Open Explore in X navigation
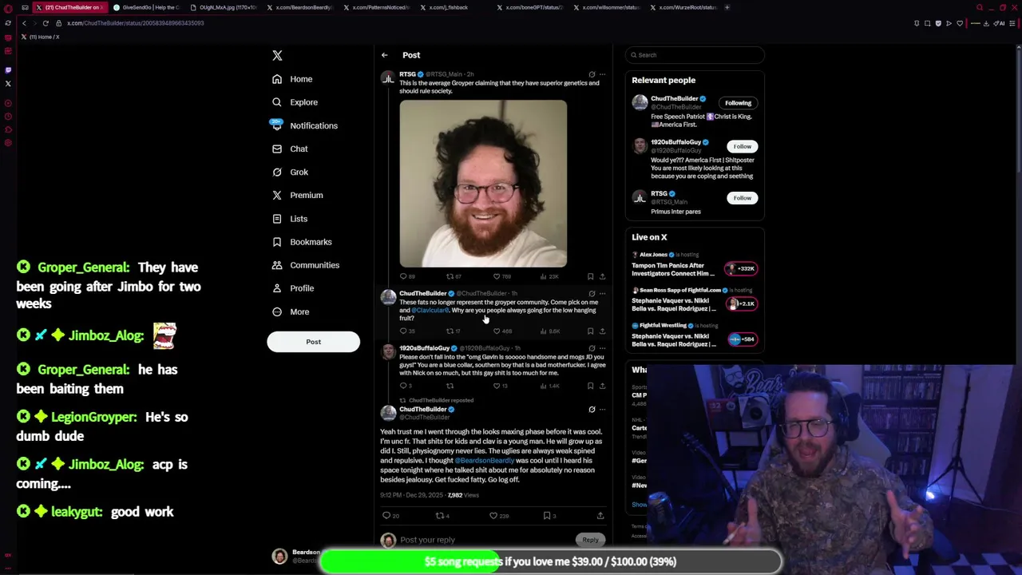 click(295, 102)
